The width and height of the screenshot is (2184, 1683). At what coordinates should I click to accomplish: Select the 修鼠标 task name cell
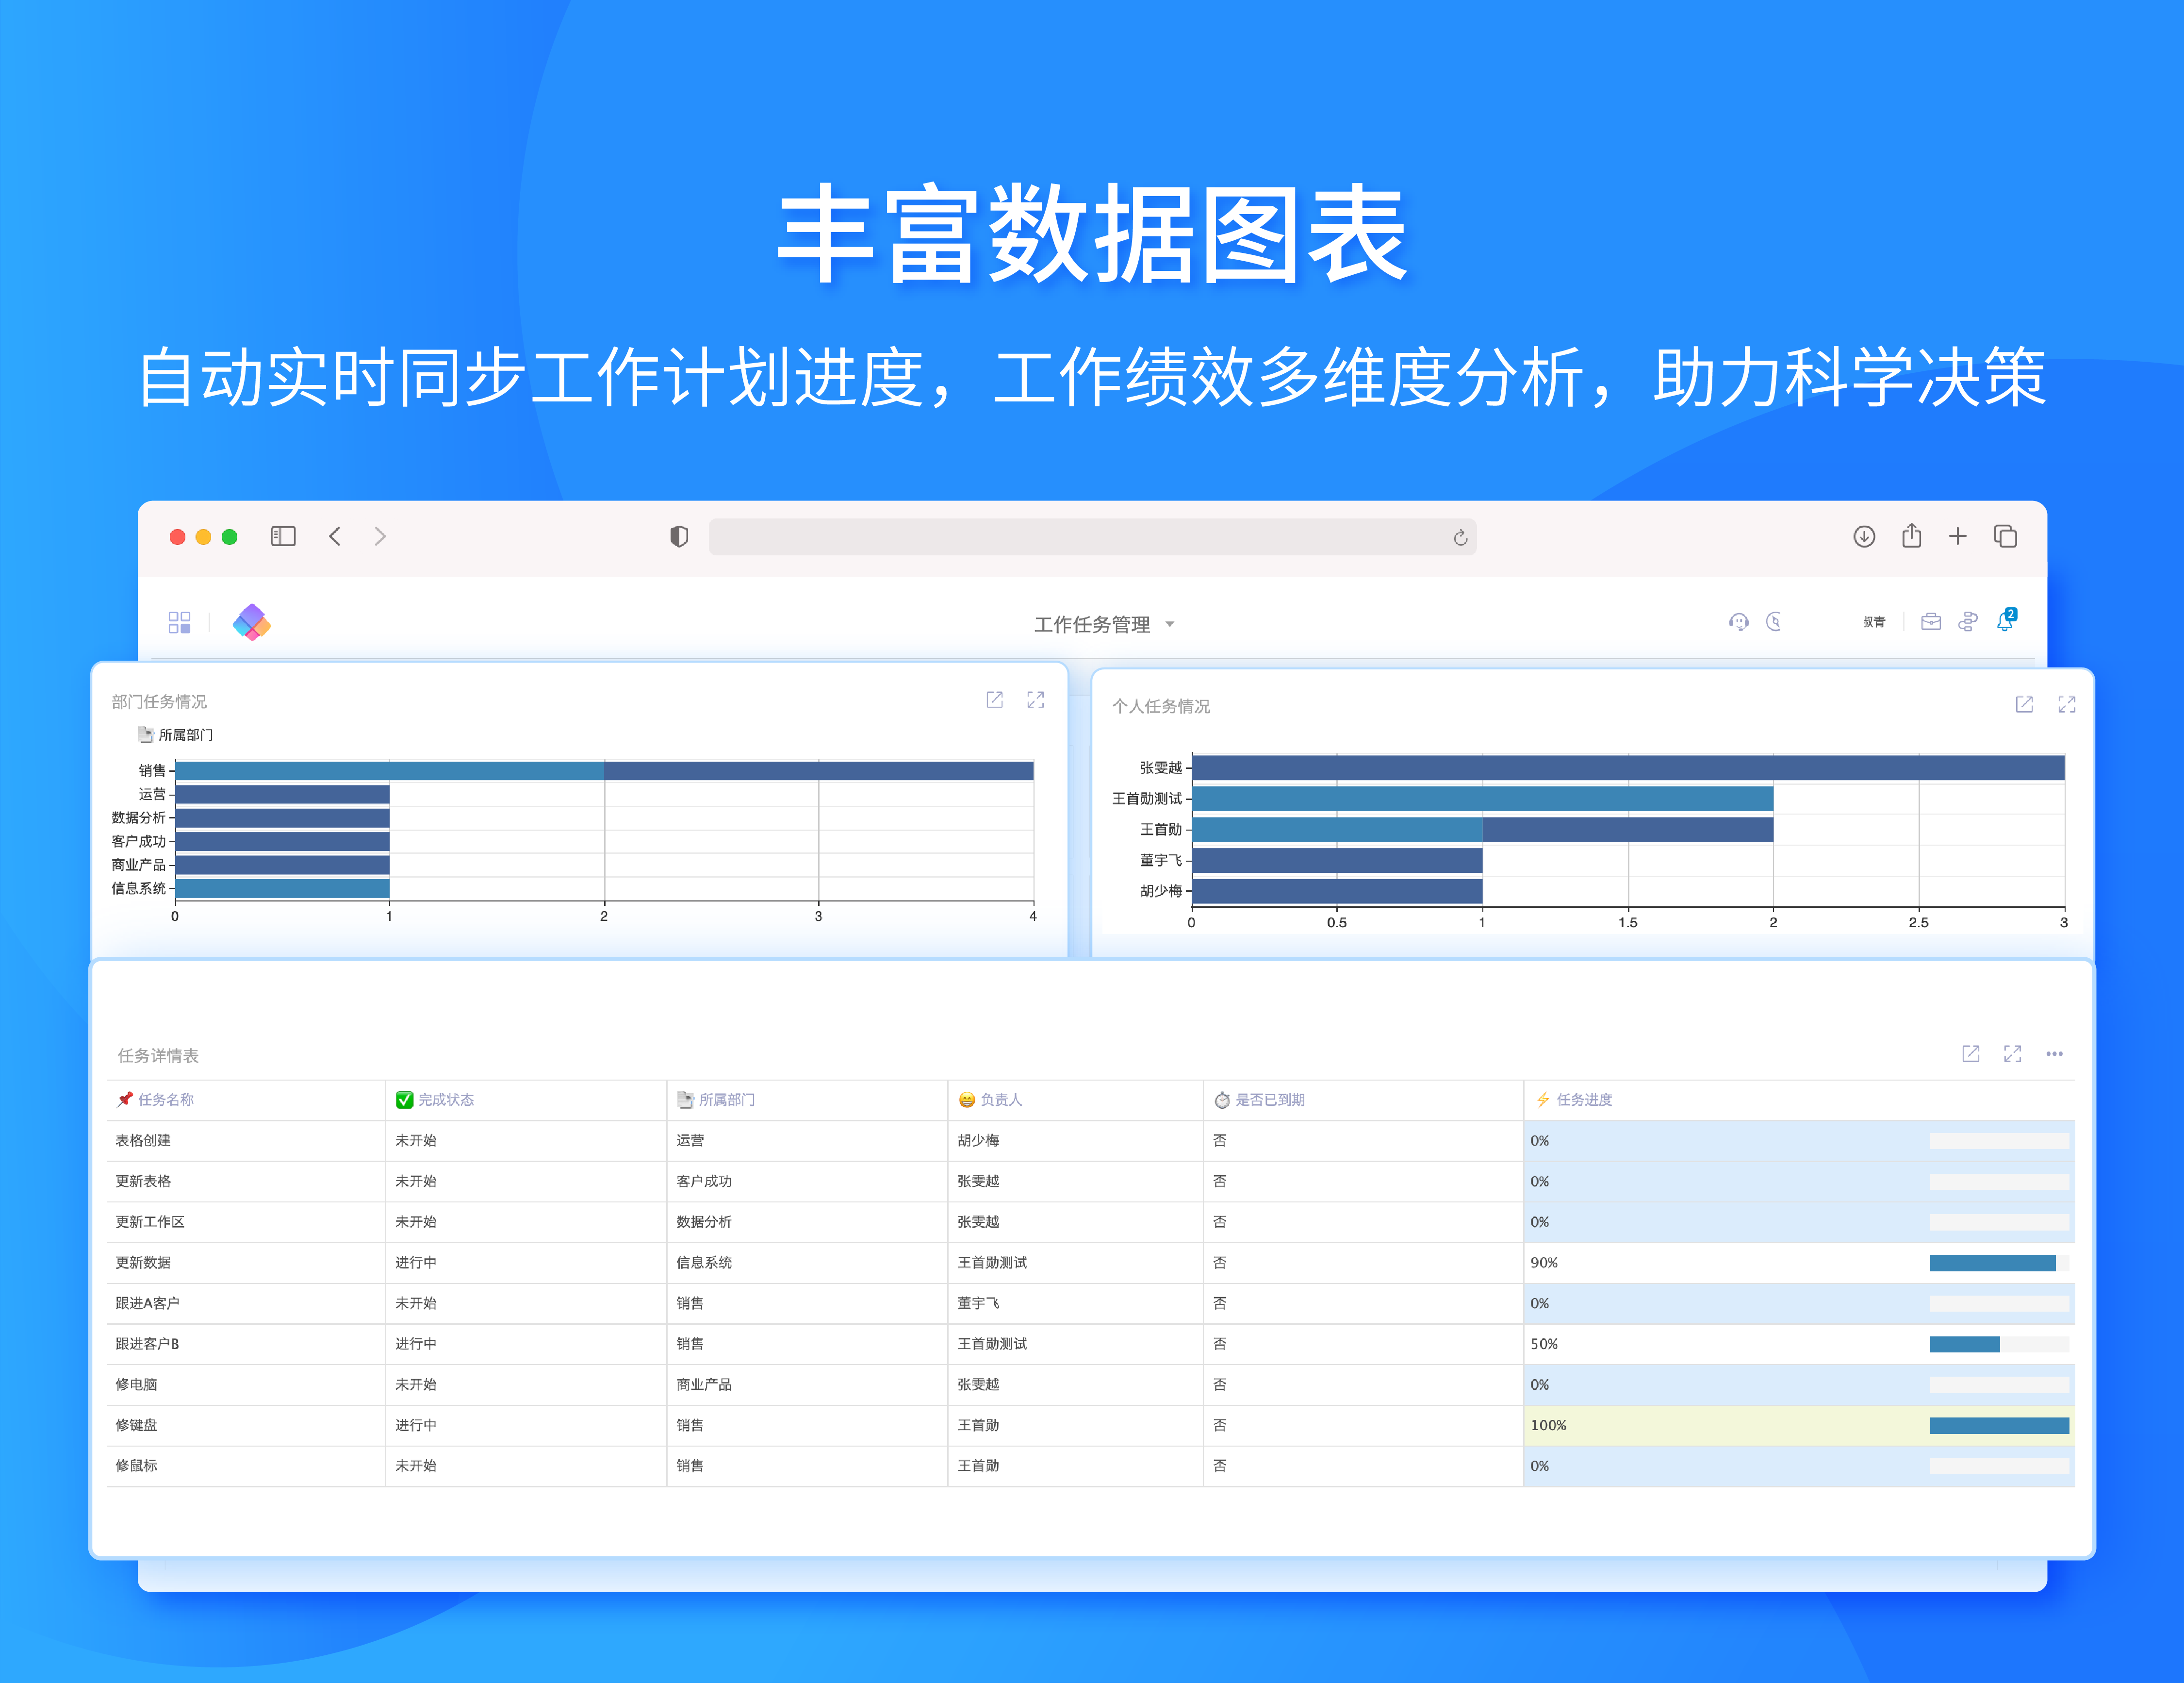click(246, 1466)
